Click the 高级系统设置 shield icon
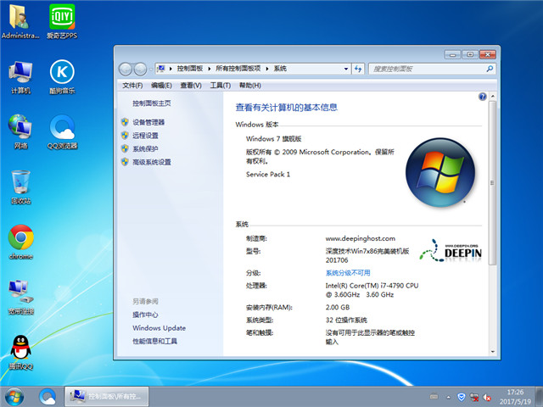The width and height of the screenshot is (543, 407). tap(125, 162)
